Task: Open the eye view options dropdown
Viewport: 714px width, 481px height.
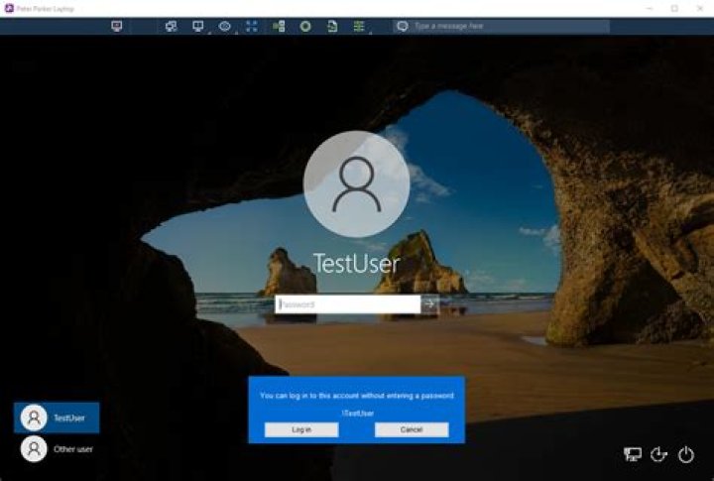Action: 225,26
